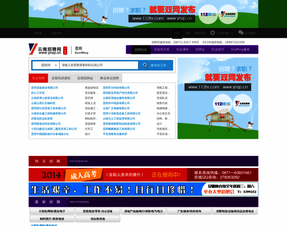Switch to the 近期招聘会 tab

pyautogui.click(x=85, y=78)
